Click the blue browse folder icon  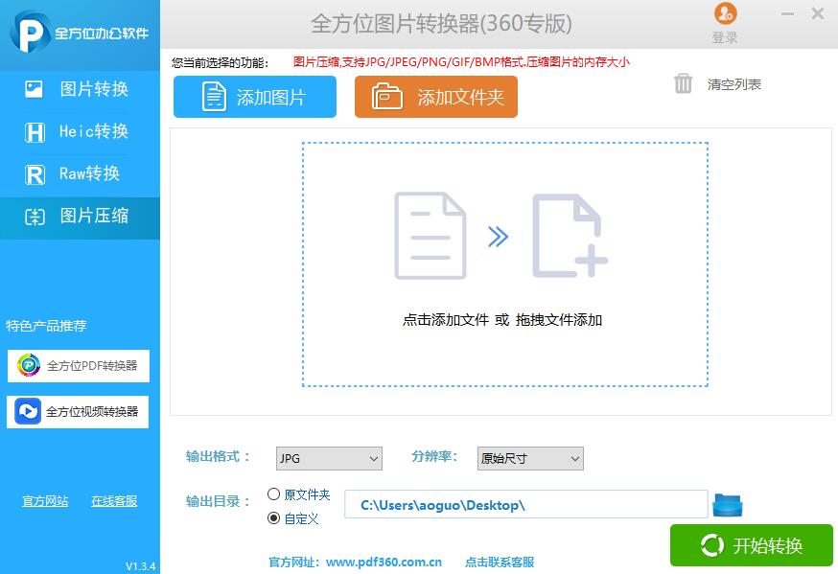coord(728,505)
